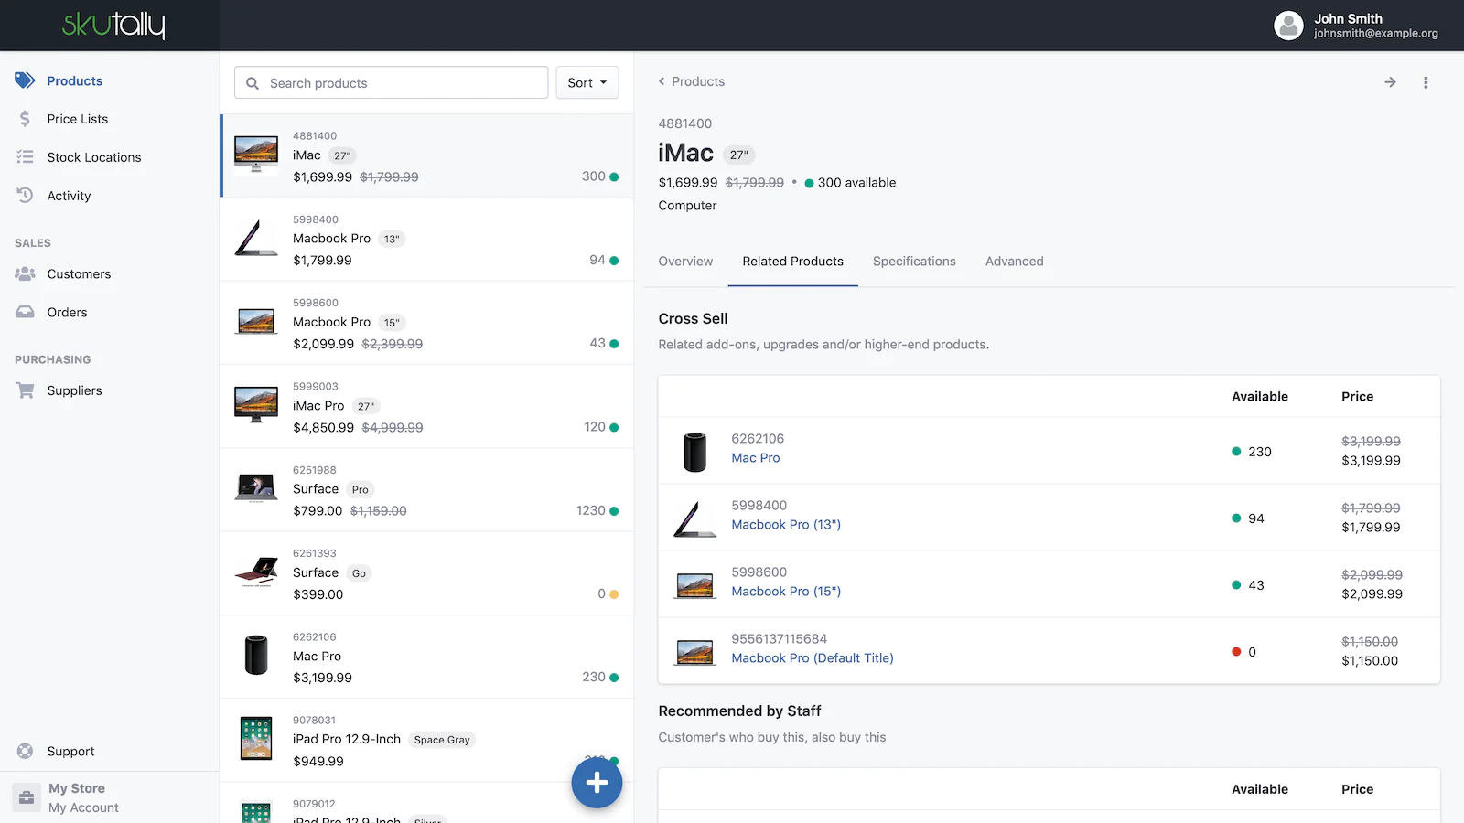The width and height of the screenshot is (1464, 823).
Task: Click the Mac Pro thumbnail in product list
Action: coord(256,656)
